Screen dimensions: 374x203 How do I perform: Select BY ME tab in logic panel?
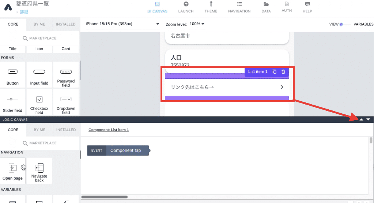(39, 130)
